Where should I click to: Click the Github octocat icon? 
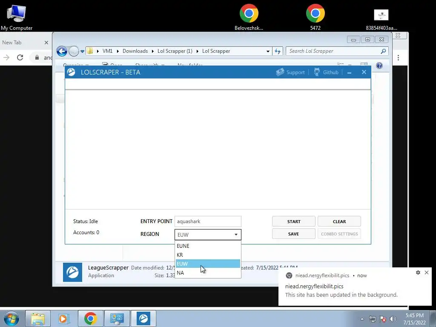point(317,72)
